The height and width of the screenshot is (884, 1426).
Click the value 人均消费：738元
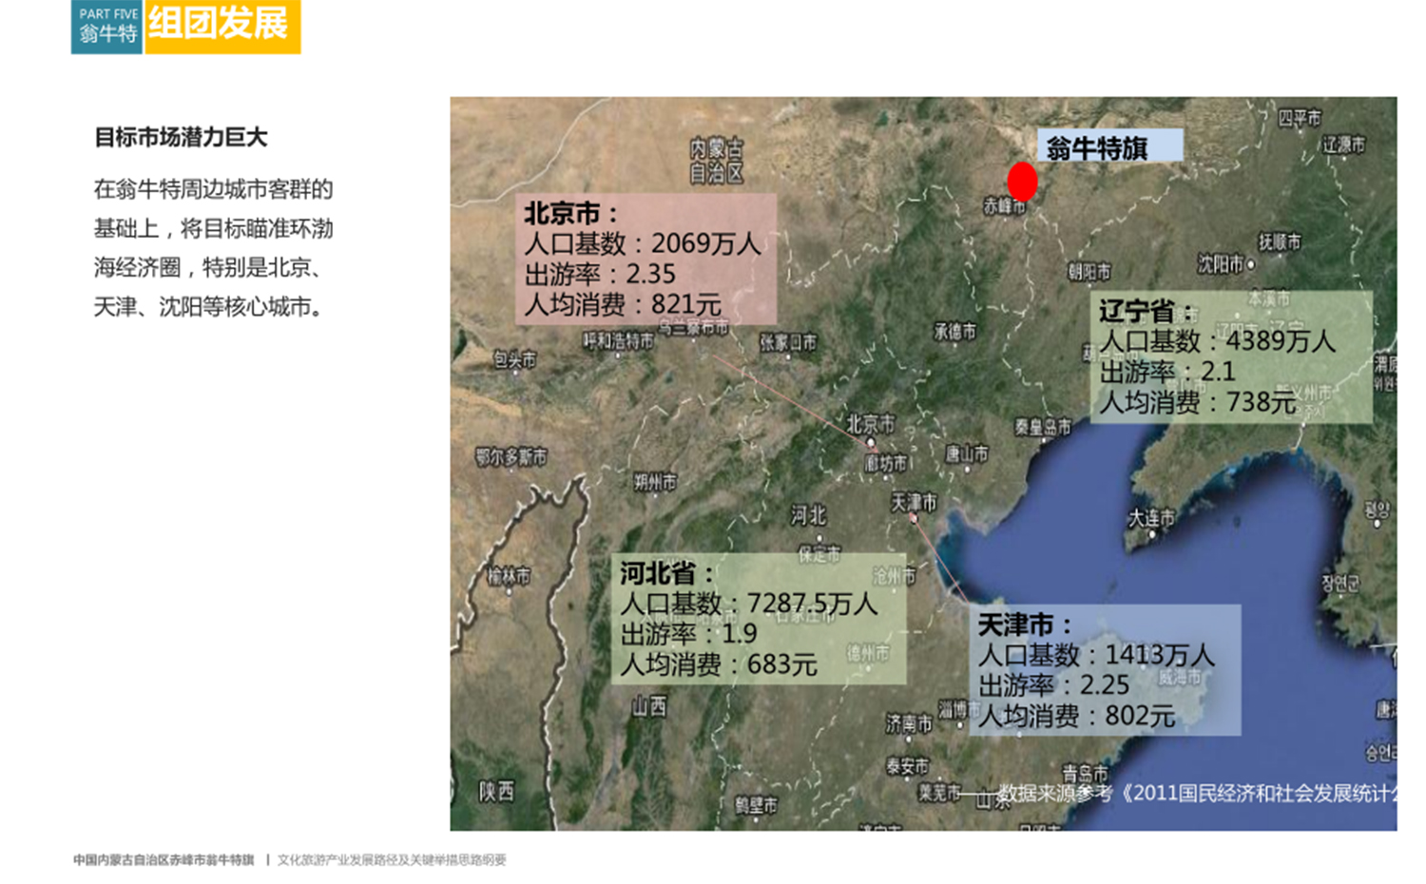[1198, 402]
